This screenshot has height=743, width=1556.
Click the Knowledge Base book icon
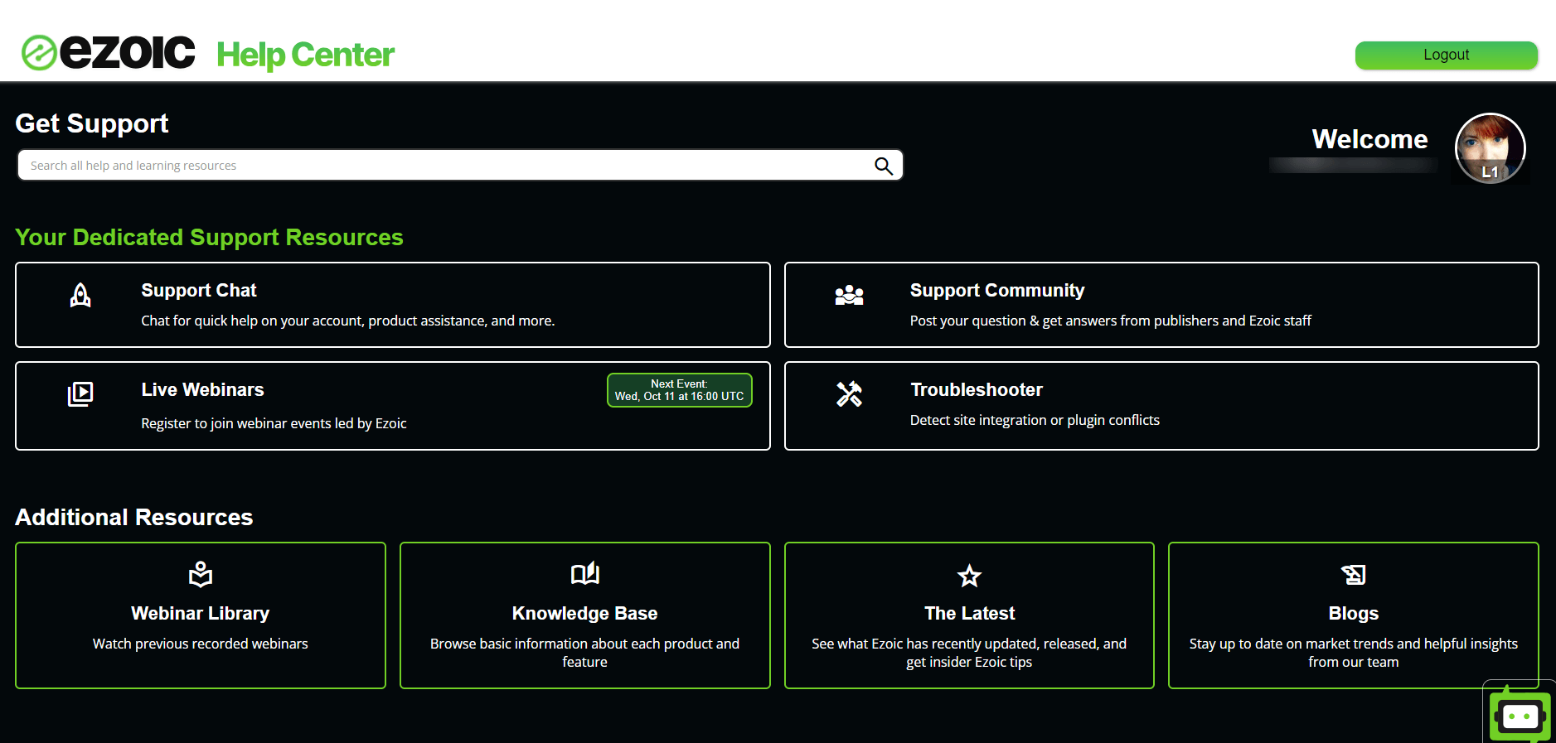point(585,573)
